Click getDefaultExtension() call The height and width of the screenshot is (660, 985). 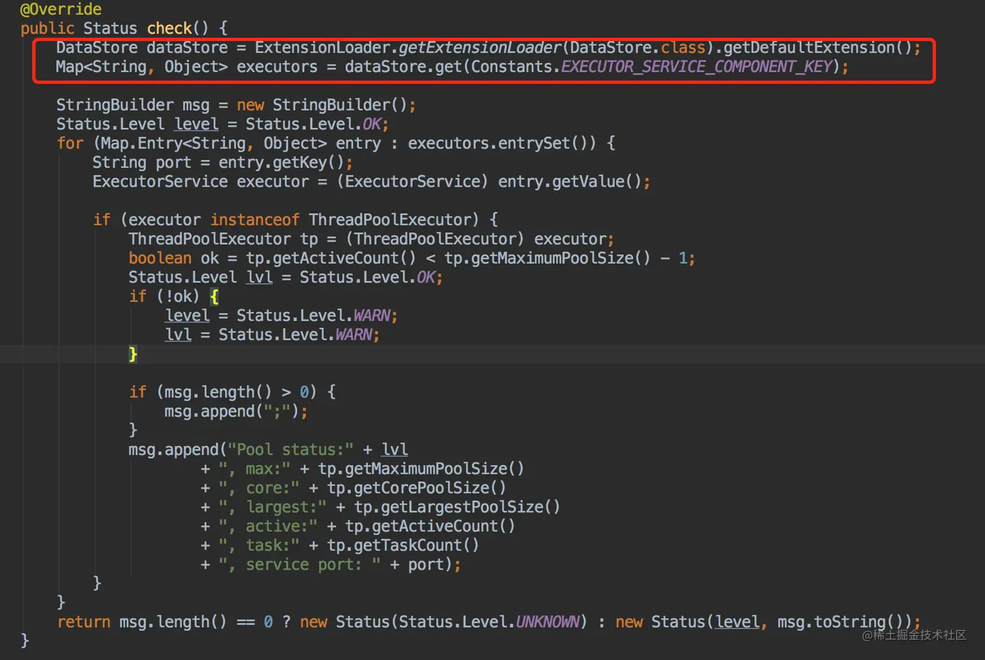(817, 48)
